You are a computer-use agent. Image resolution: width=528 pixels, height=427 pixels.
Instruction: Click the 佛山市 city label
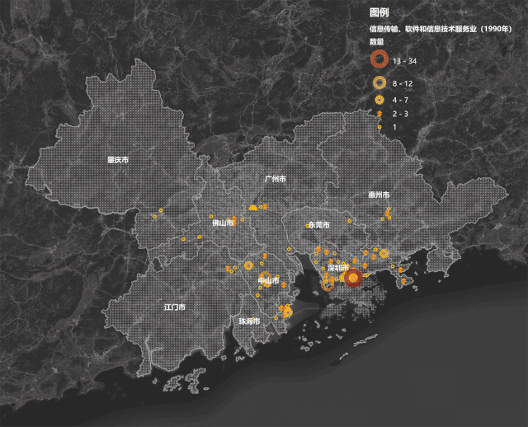tap(223, 223)
